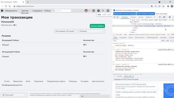The image size is (174, 98).
Task: Click the zoom magnifier icon in address bar
Action: point(156,6)
